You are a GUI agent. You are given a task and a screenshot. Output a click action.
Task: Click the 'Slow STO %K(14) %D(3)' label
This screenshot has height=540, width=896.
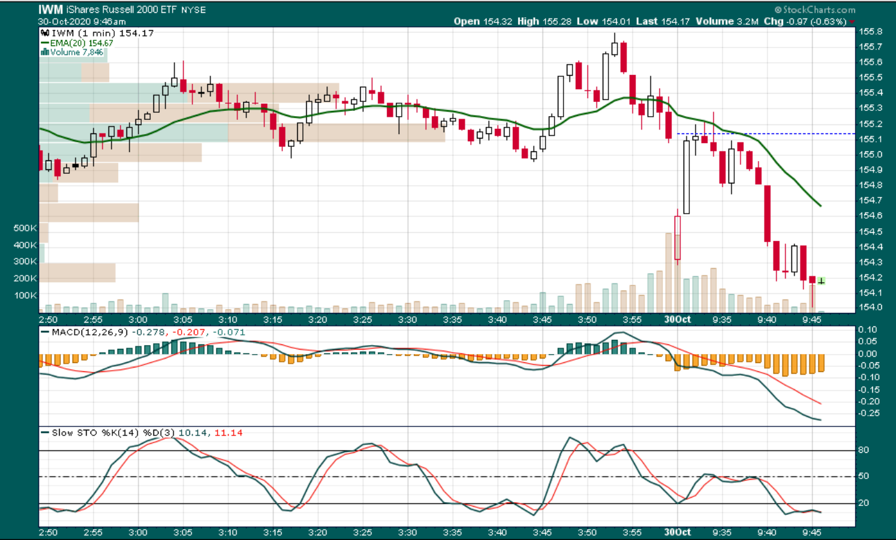tap(113, 433)
